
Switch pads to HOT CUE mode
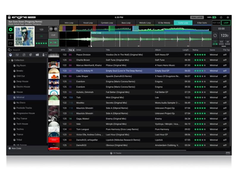click(216, 23)
